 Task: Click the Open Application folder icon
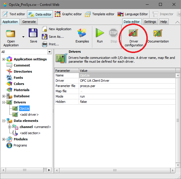(11, 34)
